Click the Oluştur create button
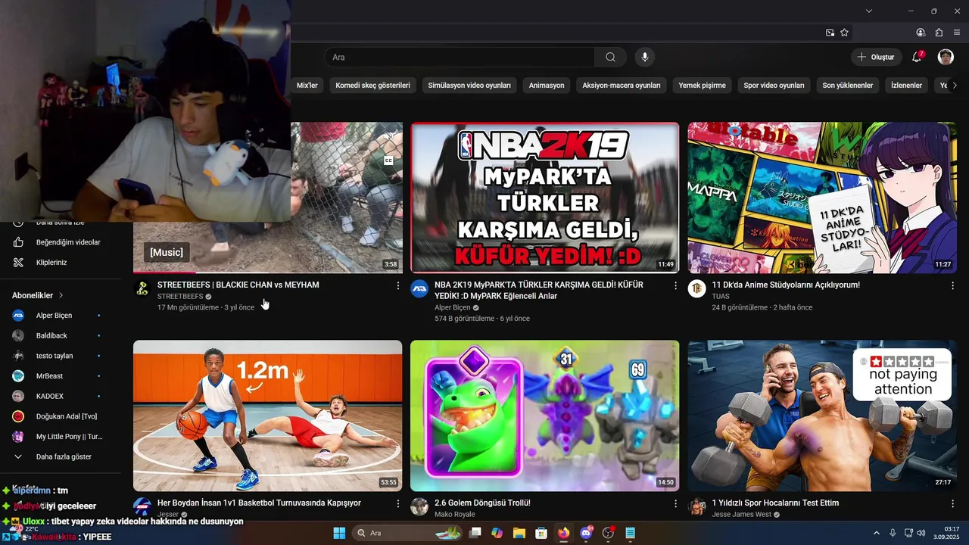 [x=876, y=57]
